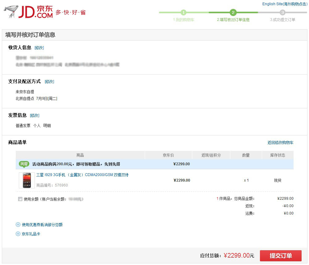Click the 京东礼品卡 link text
309x265 pixels.
pyautogui.click(x=31, y=234)
